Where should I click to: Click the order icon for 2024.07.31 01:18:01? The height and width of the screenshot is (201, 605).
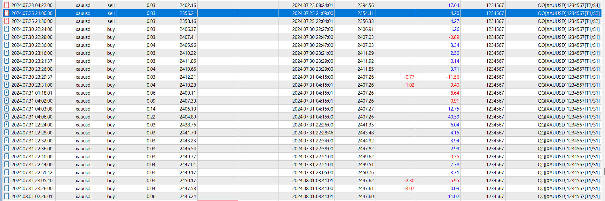[x=6, y=93]
